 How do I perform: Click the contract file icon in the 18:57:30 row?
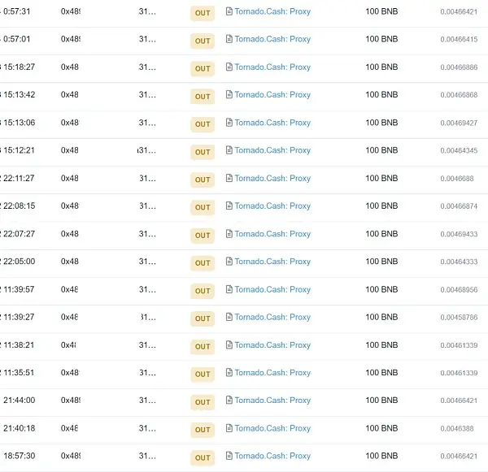click(x=229, y=457)
